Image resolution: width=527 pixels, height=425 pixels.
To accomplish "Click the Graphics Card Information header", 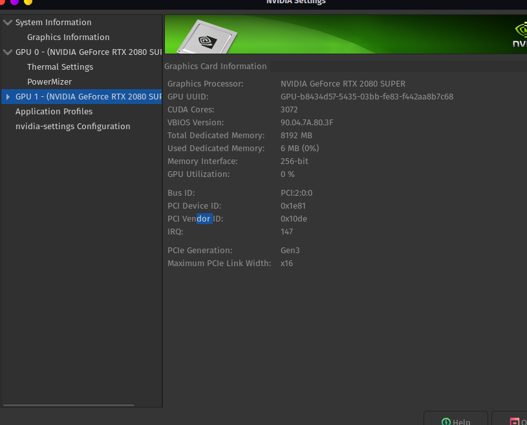I will tap(215, 66).
